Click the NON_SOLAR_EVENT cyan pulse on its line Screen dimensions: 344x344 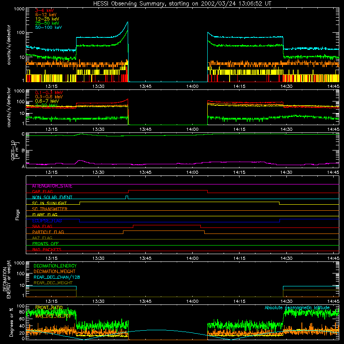click(x=127, y=197)
